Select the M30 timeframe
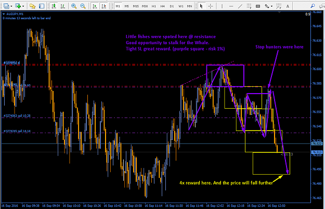This screenshot has width=325, height=209. coord(145,6)
